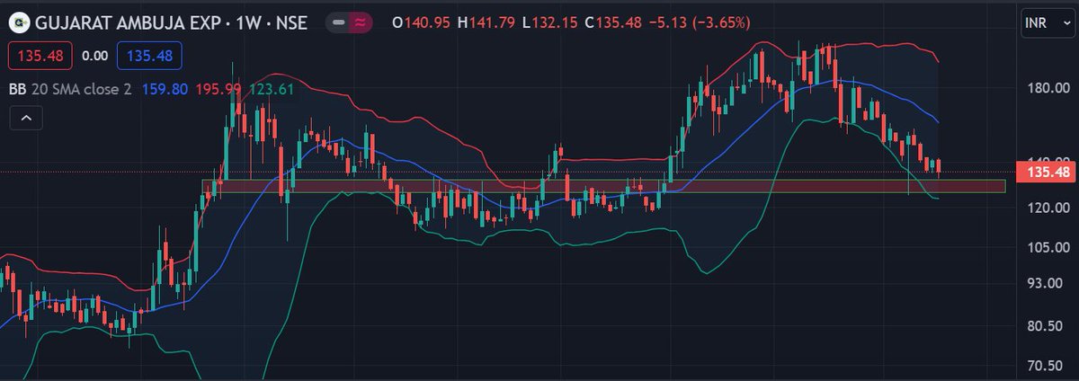The height and width of the screenshot is (381, 1079).
Task: Select the BB 20 SMA close 2 indicator legend
Action: coord(70,89)
